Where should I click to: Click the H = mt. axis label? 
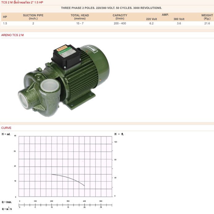[6, 134]
